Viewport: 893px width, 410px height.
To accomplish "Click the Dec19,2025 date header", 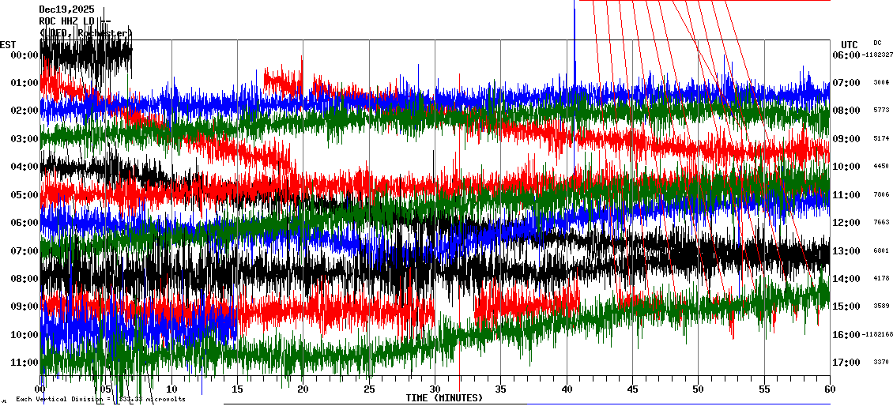I will [66, 9].
